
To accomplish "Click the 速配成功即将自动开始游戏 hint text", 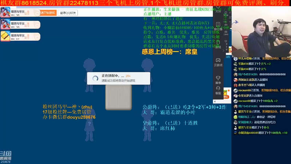I will 119,81.
